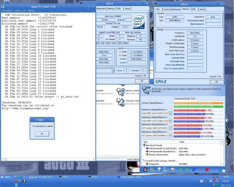
Task: Click the drive icon in system tray
Action: pos(206,181)
